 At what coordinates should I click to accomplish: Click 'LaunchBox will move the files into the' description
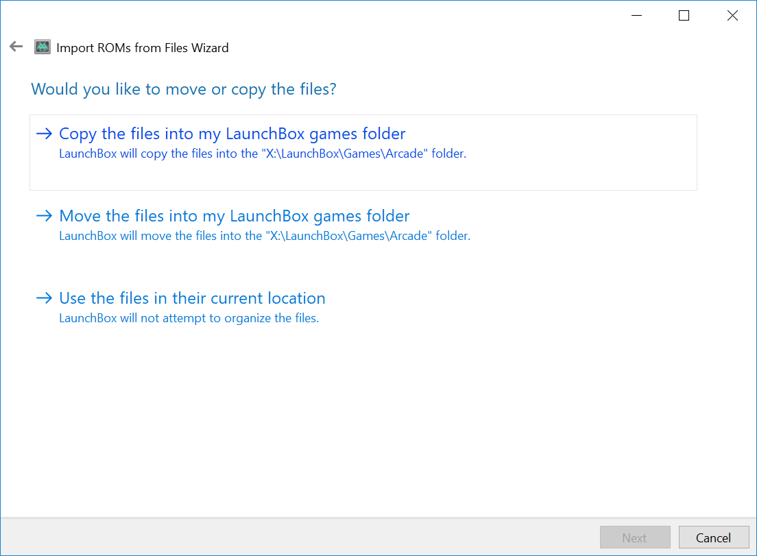[x=265, y=236]
